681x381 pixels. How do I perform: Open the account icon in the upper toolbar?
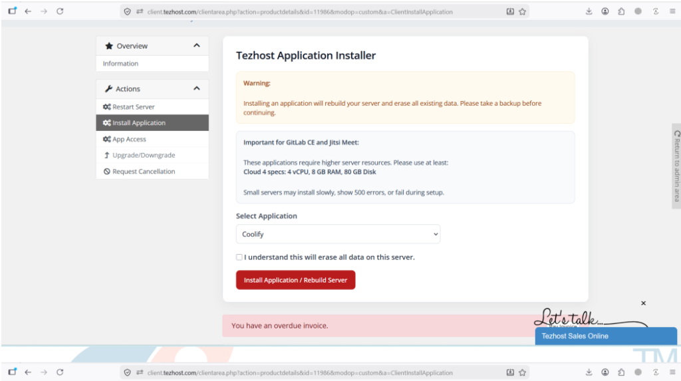pyautogui.click(x=605, y=11)
